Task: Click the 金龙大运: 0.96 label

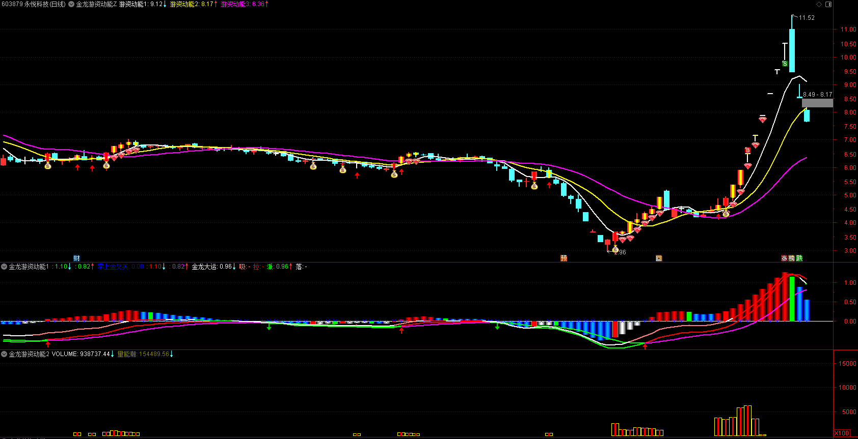Action: [x=213, y=267]
